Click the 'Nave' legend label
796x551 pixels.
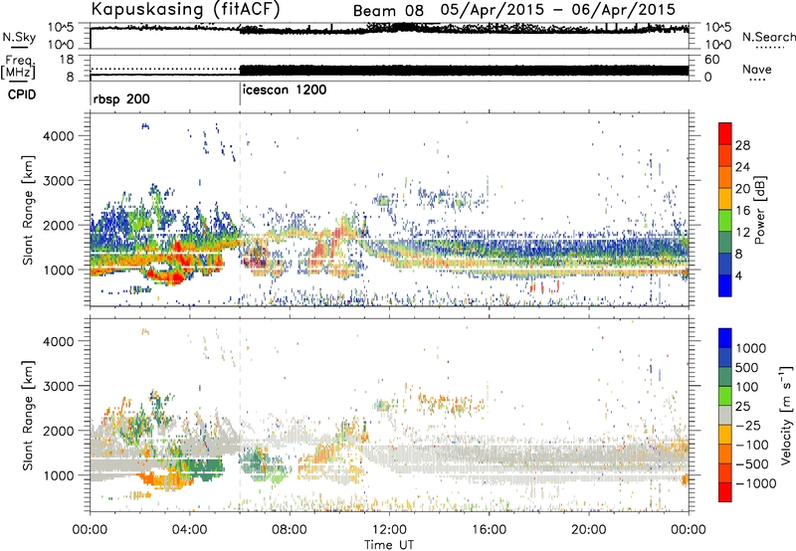757,69
